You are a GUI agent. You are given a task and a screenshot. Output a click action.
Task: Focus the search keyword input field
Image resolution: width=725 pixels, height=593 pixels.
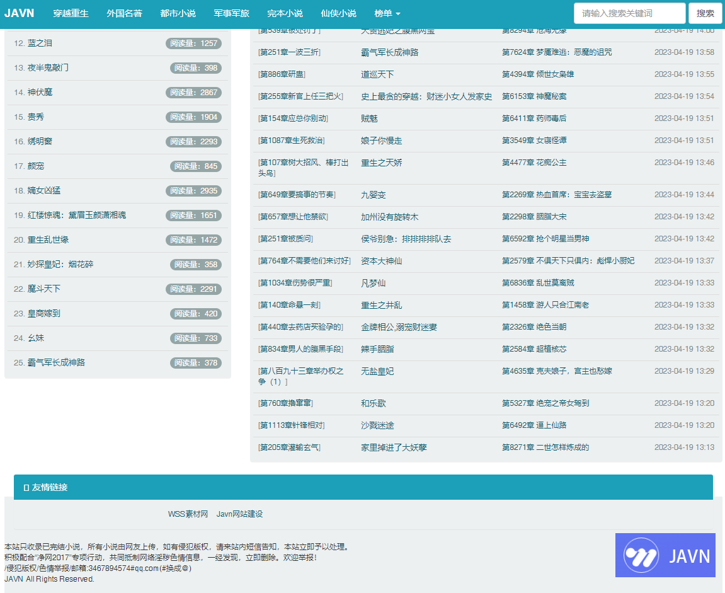tap(629, 13)
